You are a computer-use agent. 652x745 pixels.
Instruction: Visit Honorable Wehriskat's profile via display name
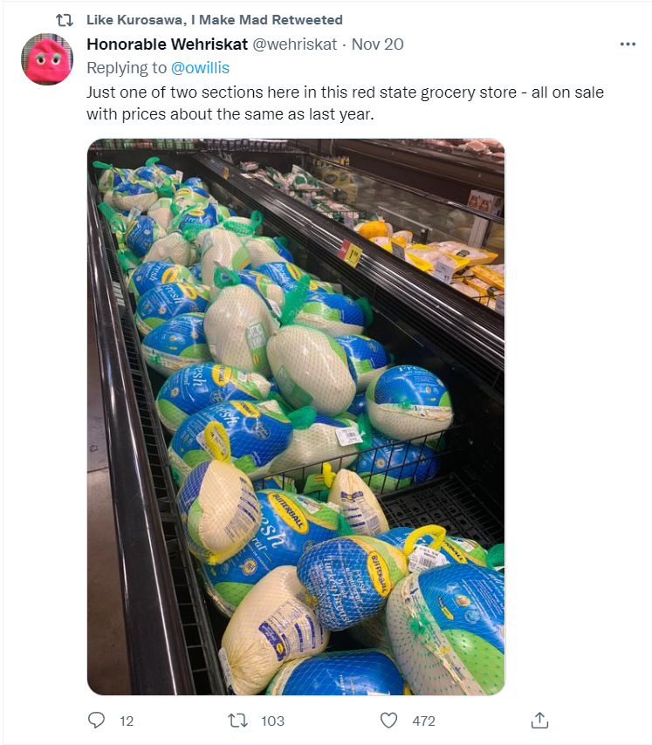[x=168, y=44]
